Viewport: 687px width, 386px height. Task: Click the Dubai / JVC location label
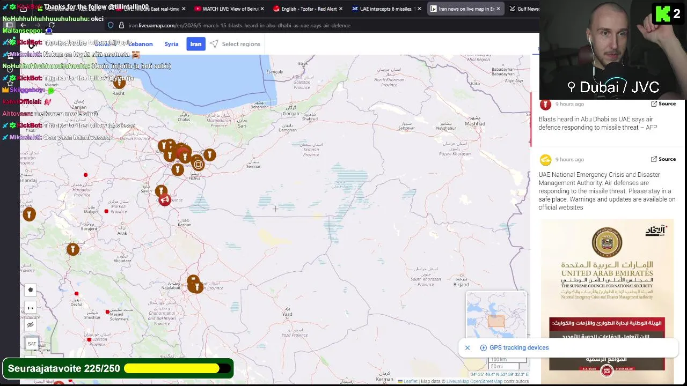613,87
